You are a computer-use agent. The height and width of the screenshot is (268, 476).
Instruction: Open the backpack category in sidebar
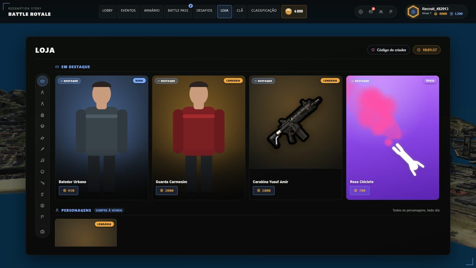coord(42,115)
